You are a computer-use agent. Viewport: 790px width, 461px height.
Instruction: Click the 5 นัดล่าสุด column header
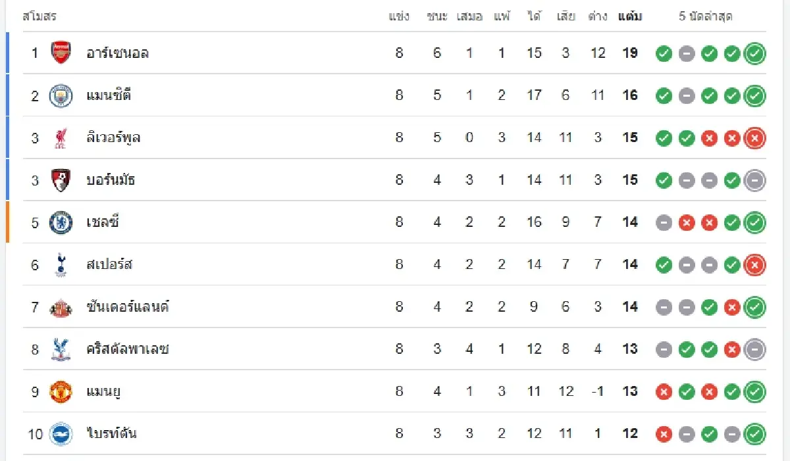[x=706, y=16]
